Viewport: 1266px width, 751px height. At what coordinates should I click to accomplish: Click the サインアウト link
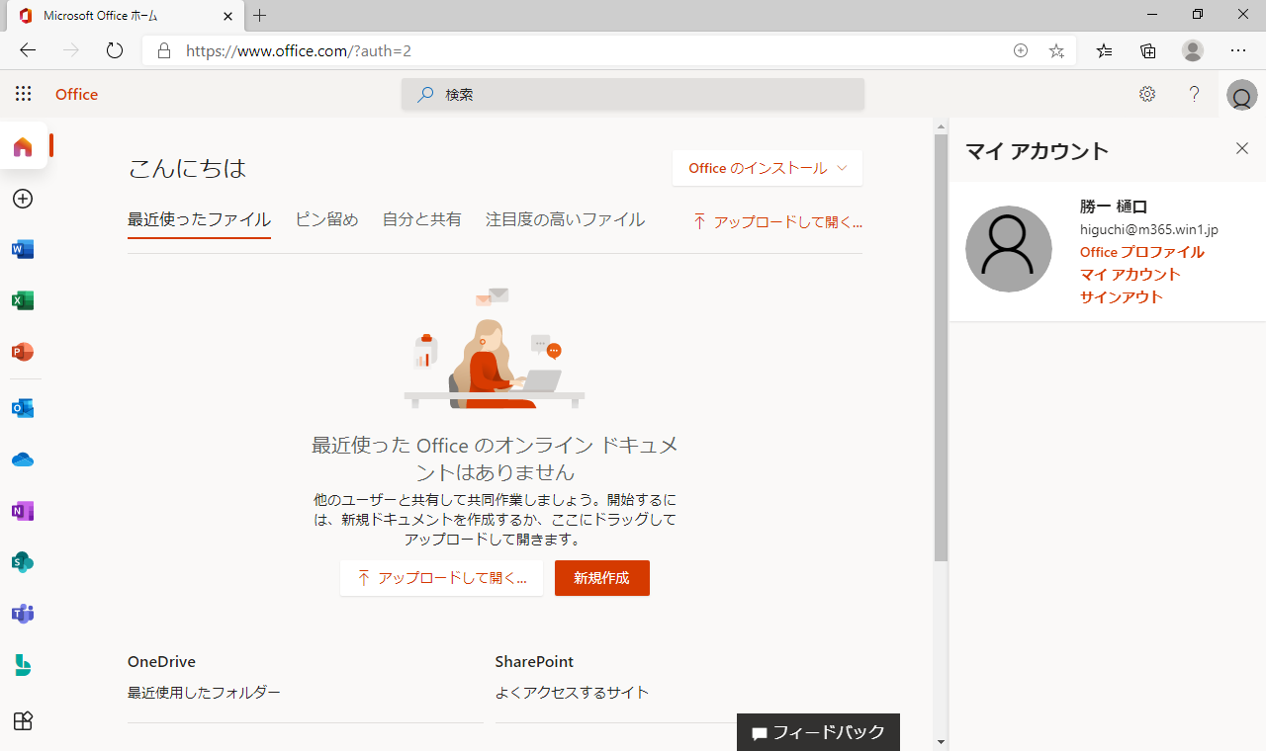1122,297
